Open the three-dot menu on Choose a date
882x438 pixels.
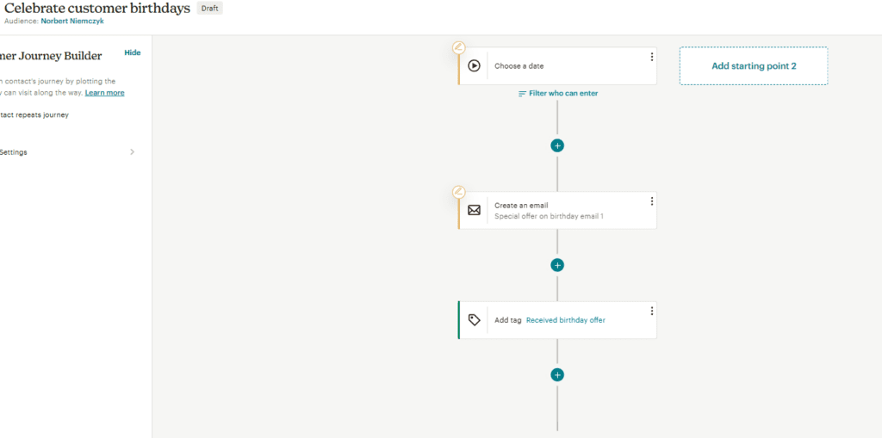pos(651,57)
